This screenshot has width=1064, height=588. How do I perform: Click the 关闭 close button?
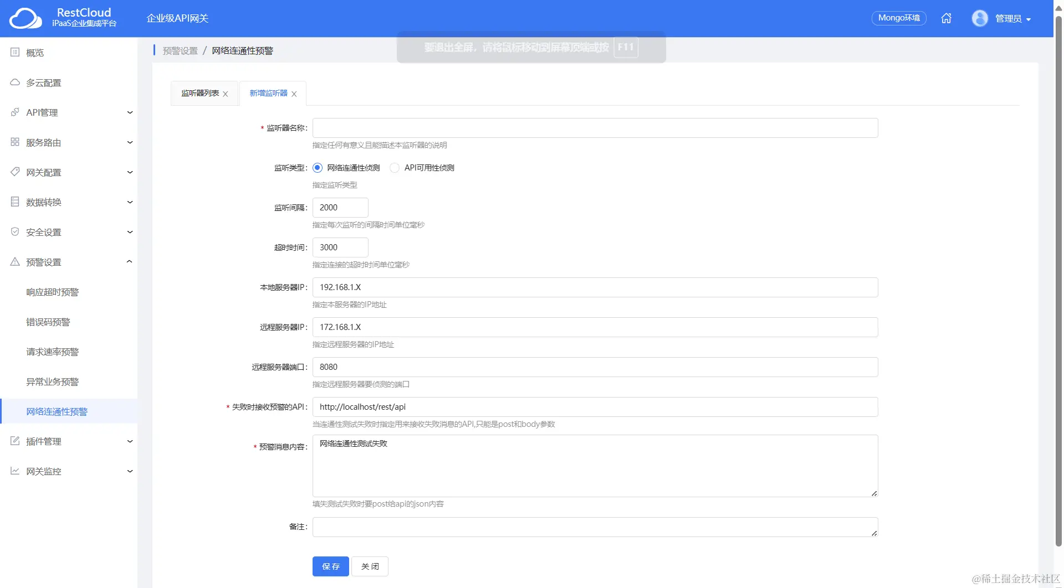(x=370, y=566)
